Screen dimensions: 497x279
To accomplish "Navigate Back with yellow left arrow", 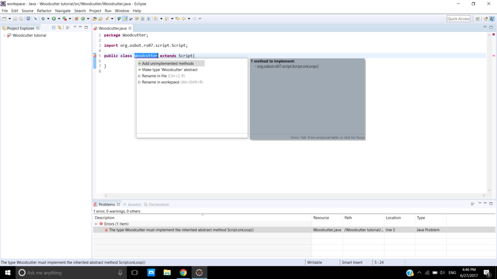I will [184, 19].
